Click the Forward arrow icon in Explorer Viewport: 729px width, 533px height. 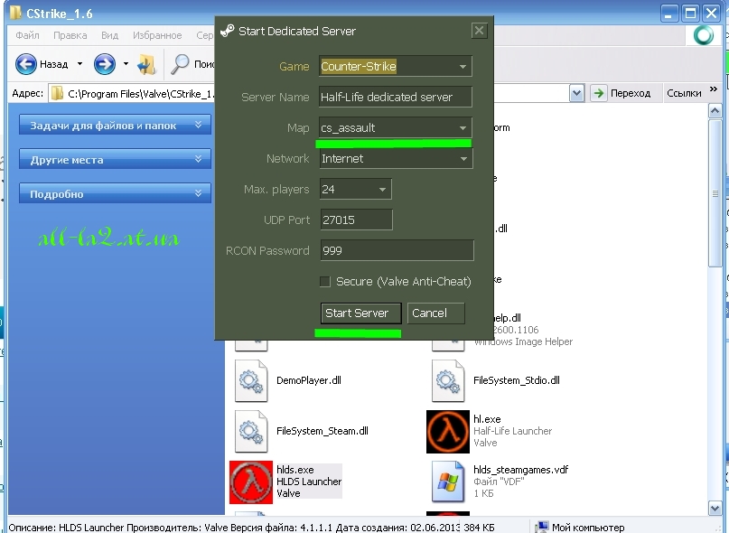pyautogui.click(x=105, y=64)
